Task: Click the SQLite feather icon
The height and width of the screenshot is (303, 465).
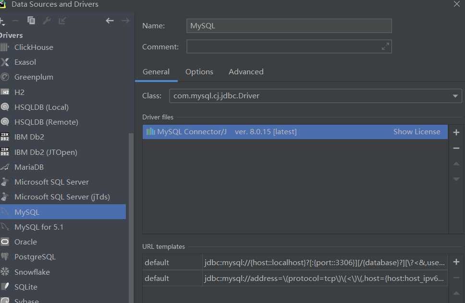Action: 5,286
